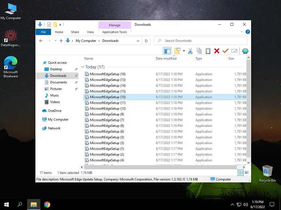Click the rename toolbar icon
The width and height of the screenshot is (281, 210).
[x=234, y=51]
